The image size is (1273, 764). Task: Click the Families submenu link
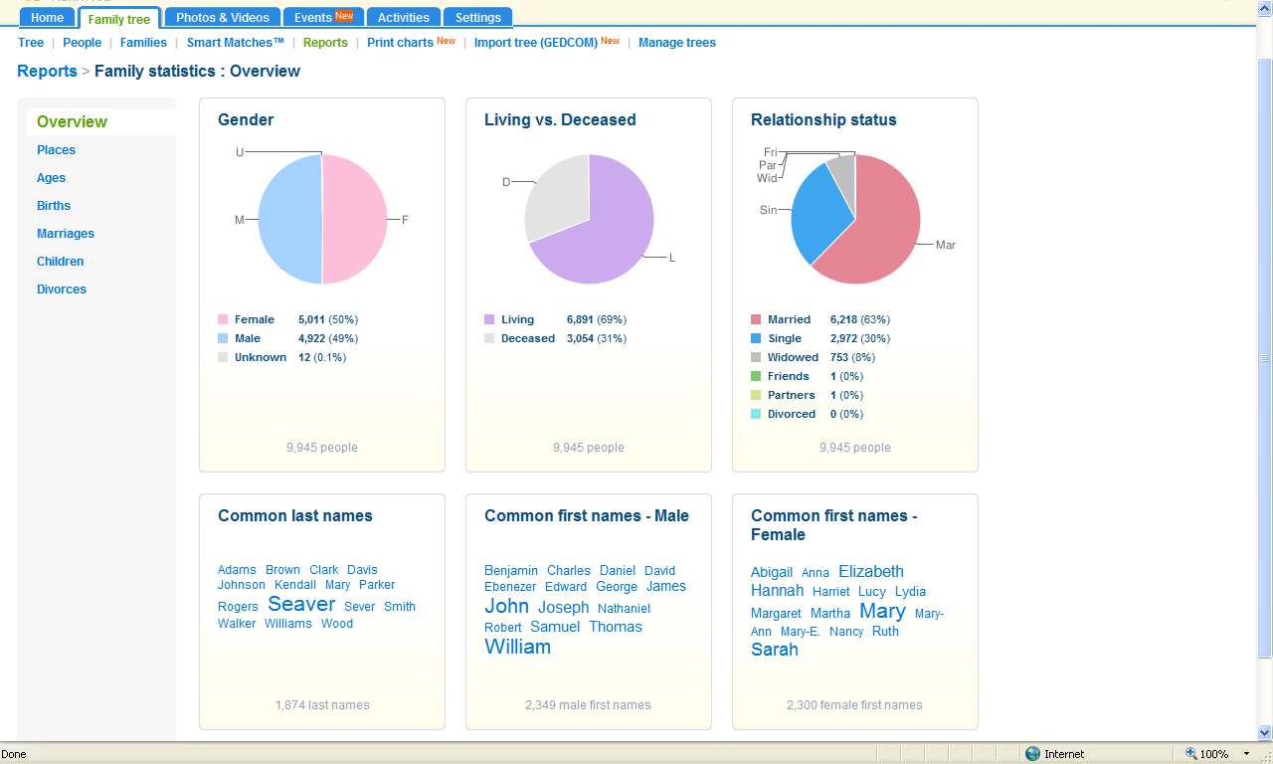point(143,43)
